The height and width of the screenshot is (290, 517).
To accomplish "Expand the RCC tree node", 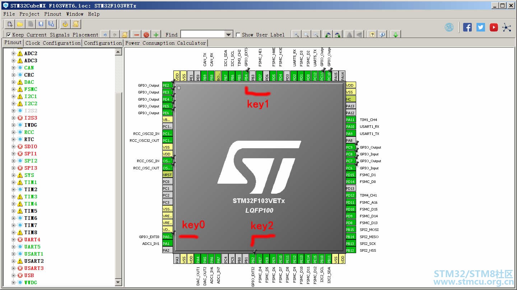I will 14,132.
